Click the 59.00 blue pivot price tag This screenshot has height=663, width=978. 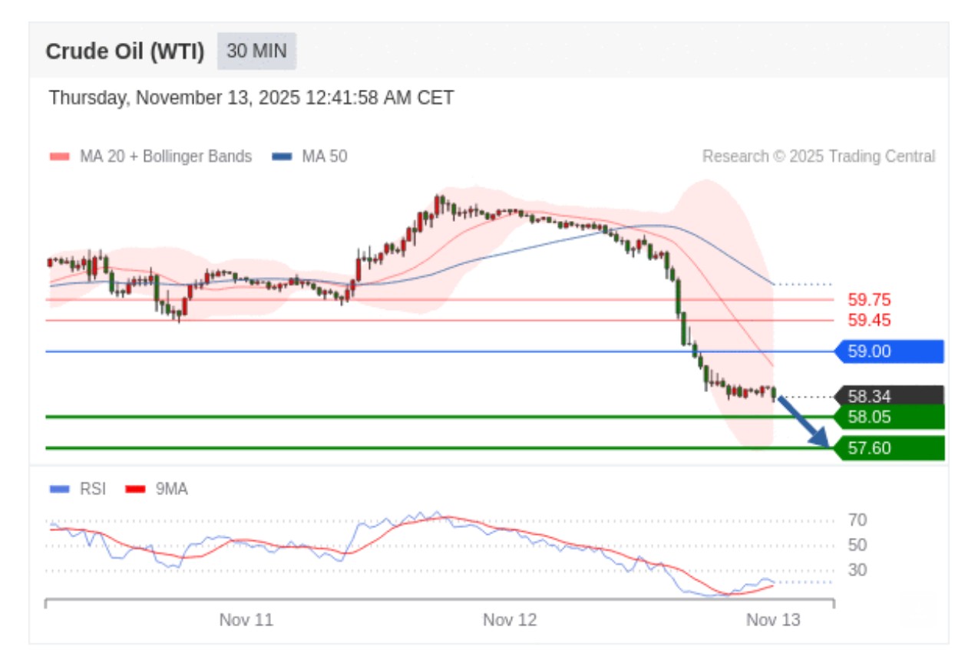point(890,351)
